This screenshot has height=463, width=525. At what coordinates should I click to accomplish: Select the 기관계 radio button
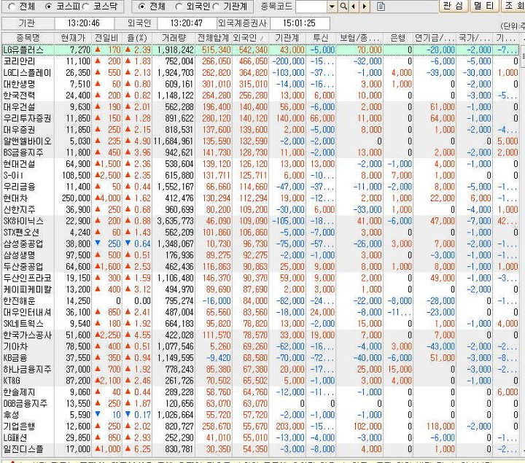point(216,7)
